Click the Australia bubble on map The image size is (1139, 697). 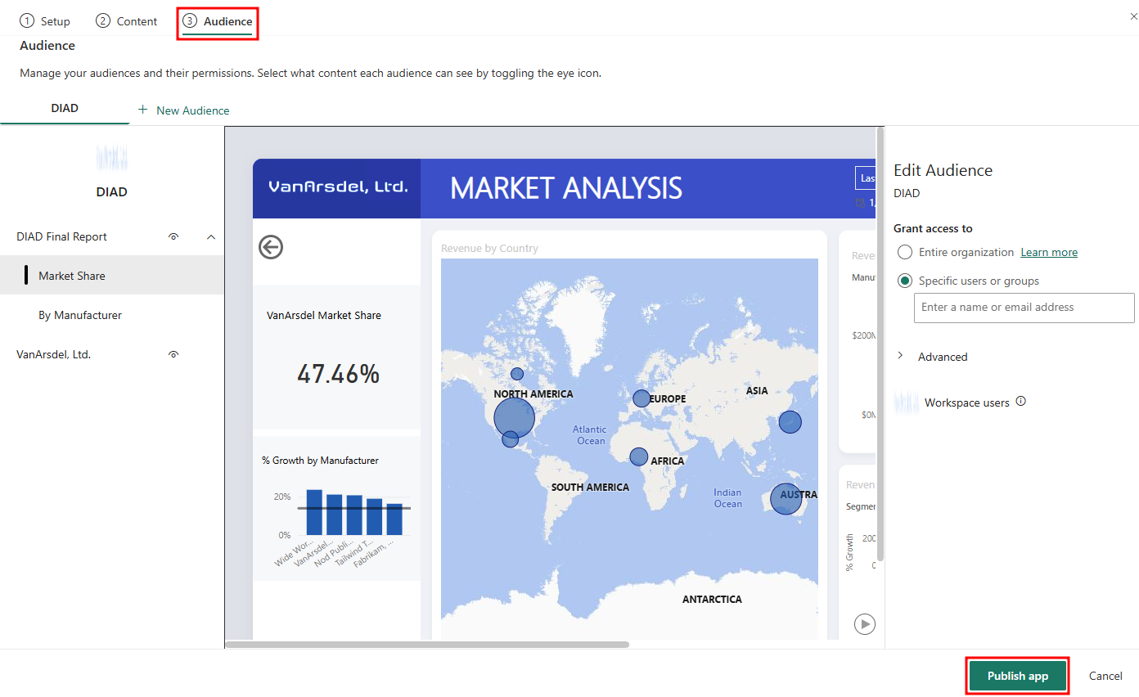coord(786,497)
